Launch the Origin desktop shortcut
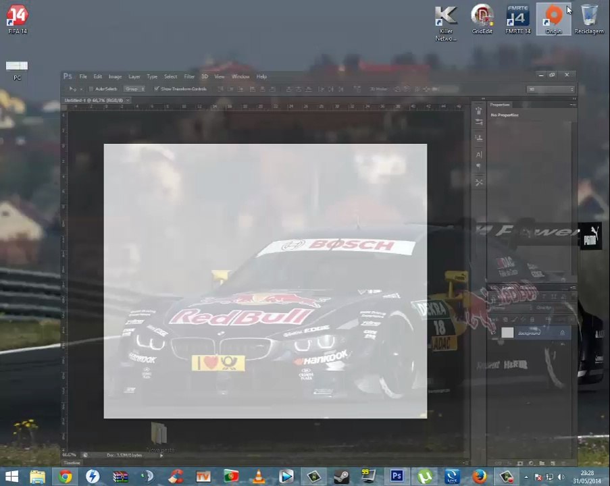This screenshot has width=610, height=486. [x=553, y=20]
